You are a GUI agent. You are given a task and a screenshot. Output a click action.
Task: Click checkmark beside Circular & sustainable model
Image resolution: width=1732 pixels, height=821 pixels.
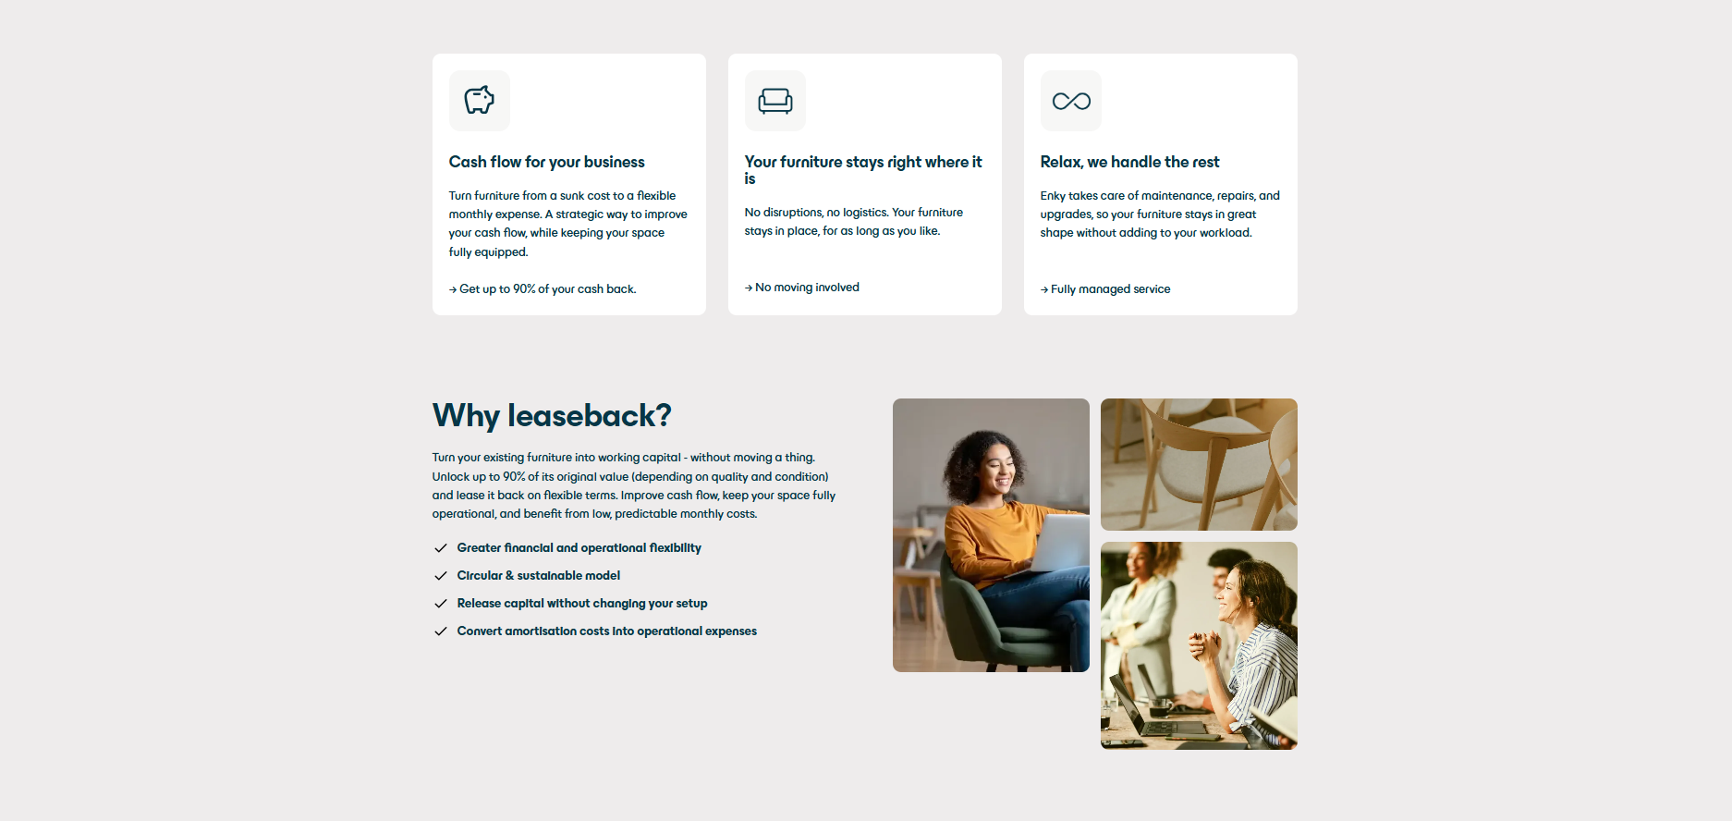441,576
